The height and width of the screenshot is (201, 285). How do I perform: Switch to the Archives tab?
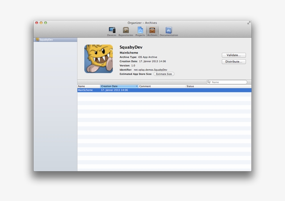(x=152, y=30)
